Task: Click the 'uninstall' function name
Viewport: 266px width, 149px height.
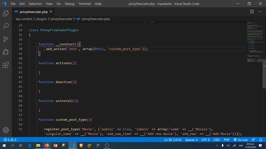Action: (64, 101)
